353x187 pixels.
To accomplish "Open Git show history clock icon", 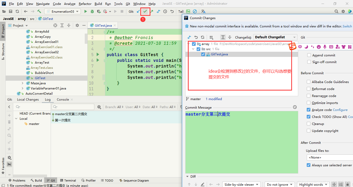I will (165, 11).
